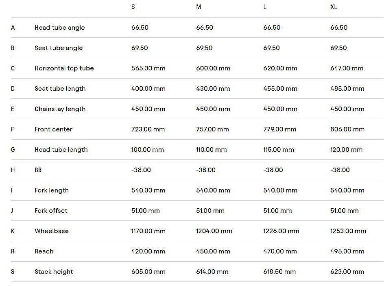Click the 723.00 mm front center value
The image size is (384, 286).
[x=148, y=129]
